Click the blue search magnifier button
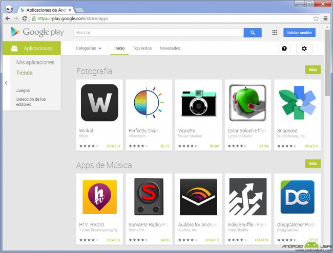Screen dimensions: 333x253 point(253,33)
